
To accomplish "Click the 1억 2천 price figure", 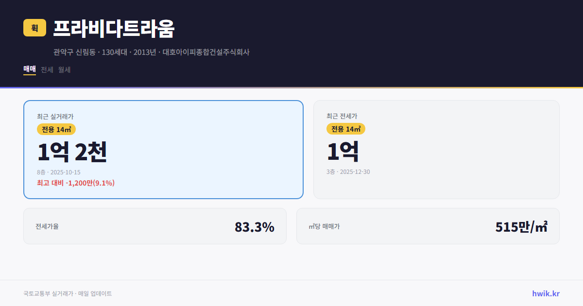I will pyautogui.click(x=73, y=151).
